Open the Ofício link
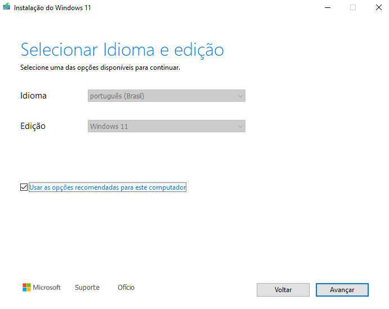 click(126, 288)
